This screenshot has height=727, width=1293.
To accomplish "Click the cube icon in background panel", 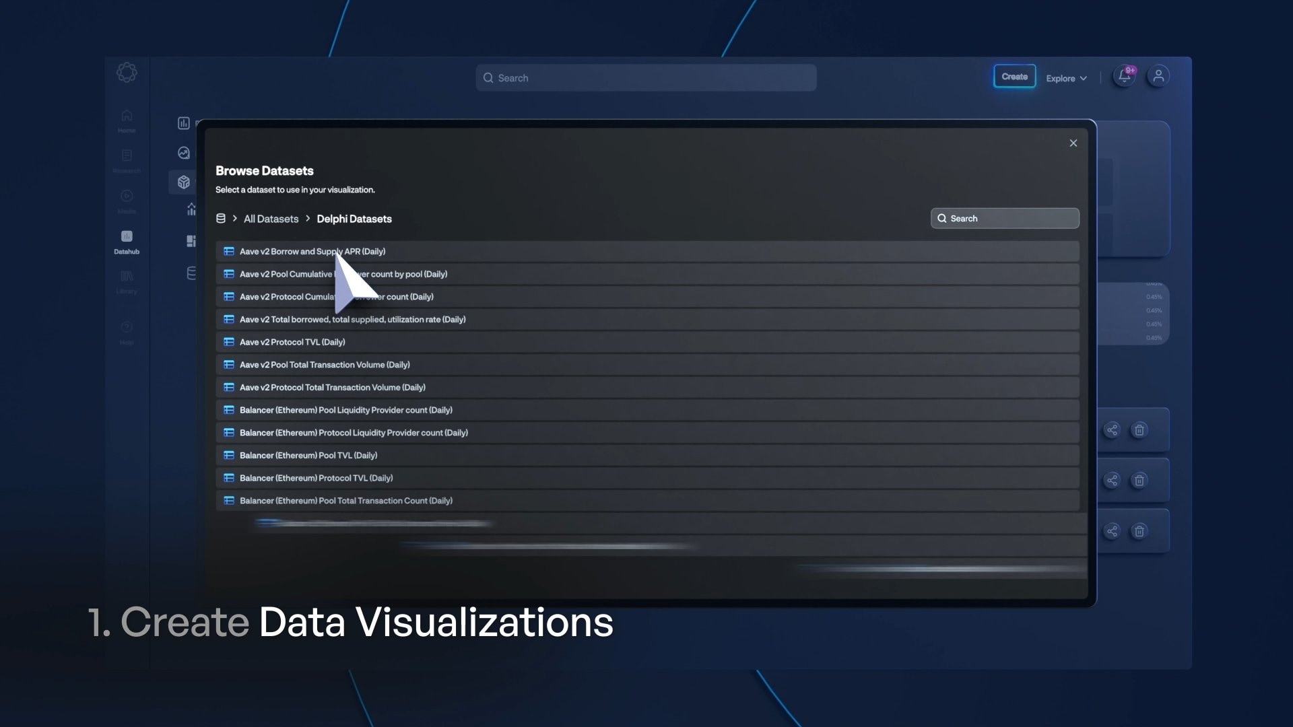I will [x=184, y=182].
